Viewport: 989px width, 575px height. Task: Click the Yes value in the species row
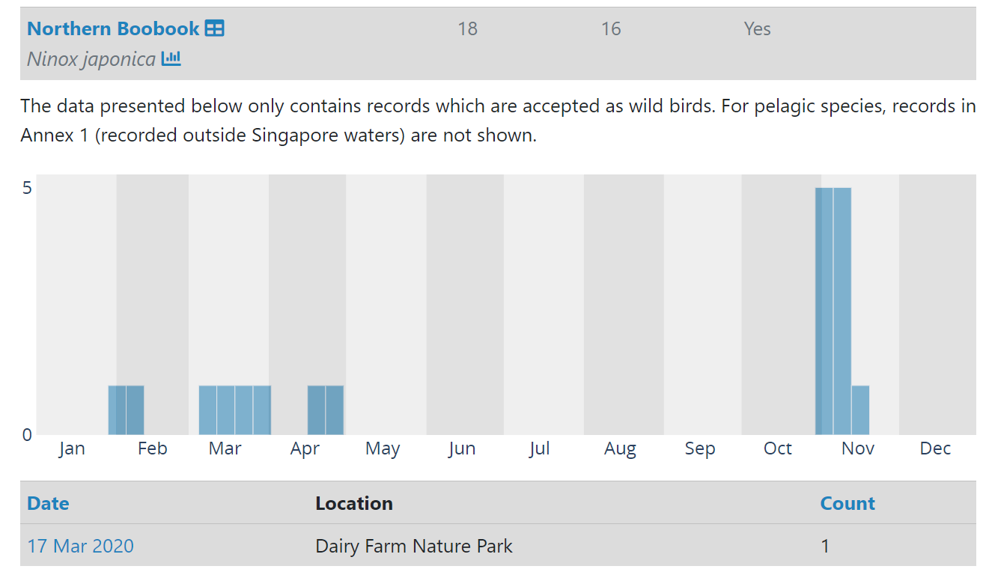point(757,29)
